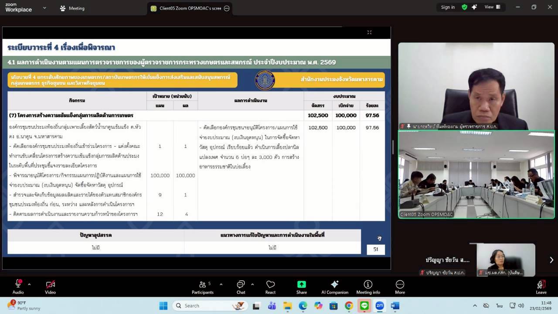Open the Zoom Workplace dropdown menu
Screen dimensions: 558x314
44,8
